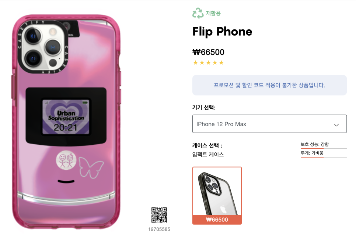Click the ₩66500 main price text

click(x=208, y=52)
